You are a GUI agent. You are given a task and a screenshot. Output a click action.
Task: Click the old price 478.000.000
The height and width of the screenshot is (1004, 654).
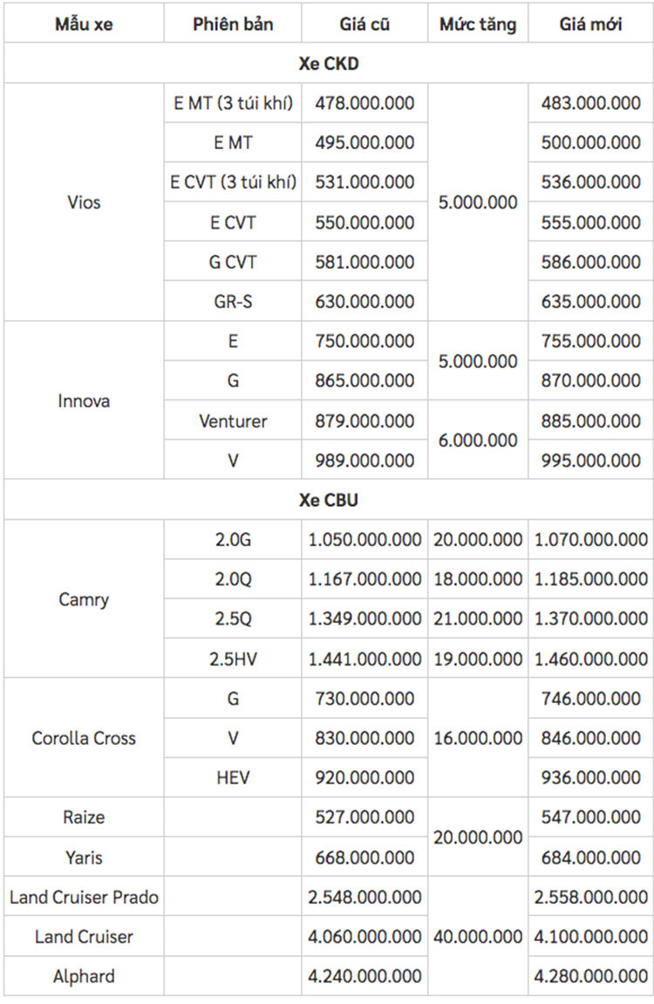tap(364, 103)
